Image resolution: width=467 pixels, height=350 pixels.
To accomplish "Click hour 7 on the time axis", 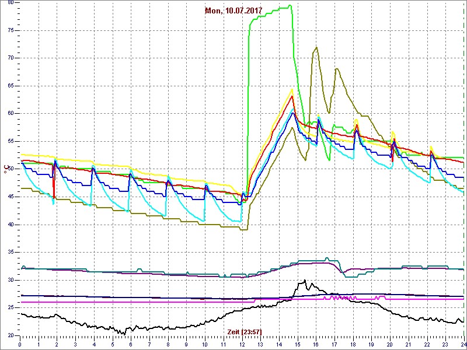I will (149, 344).
